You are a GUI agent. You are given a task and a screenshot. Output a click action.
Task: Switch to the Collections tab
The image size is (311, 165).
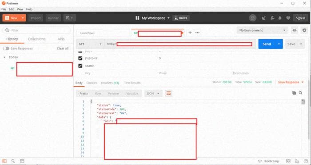tap(36, 39)
